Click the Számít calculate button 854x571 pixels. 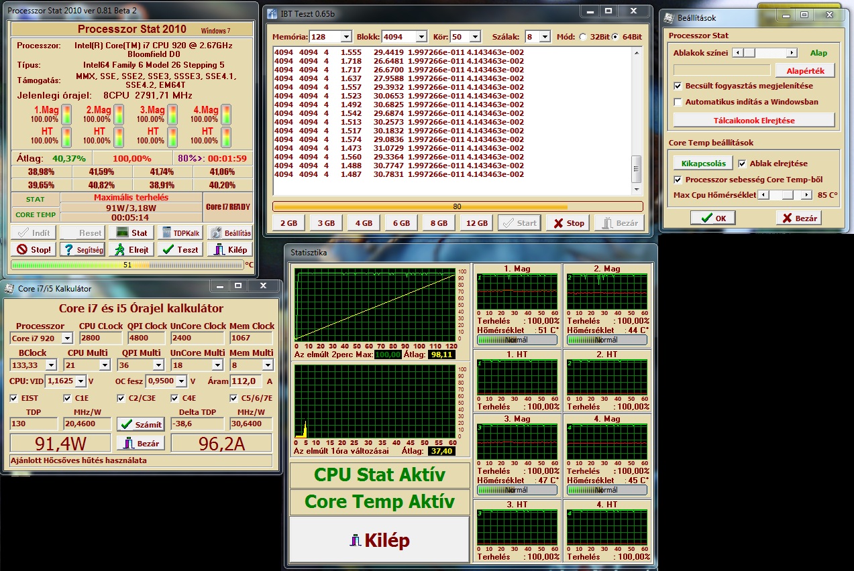141,424
